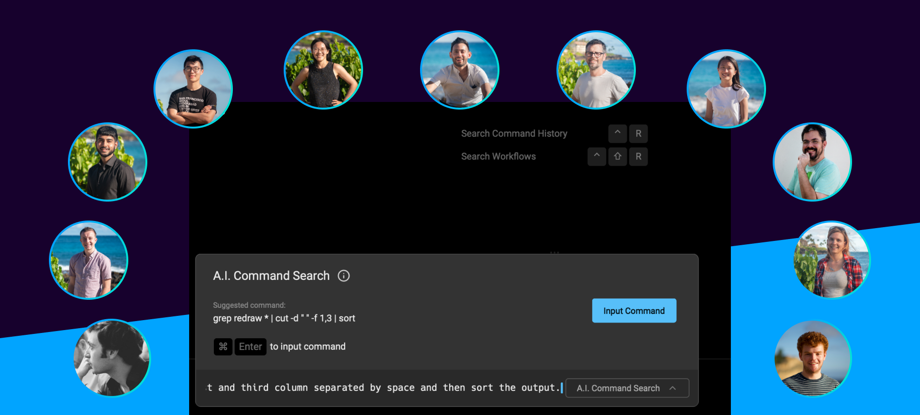
Task: Select the photo of man in San Francisco t-shirt
Action: 193,89
